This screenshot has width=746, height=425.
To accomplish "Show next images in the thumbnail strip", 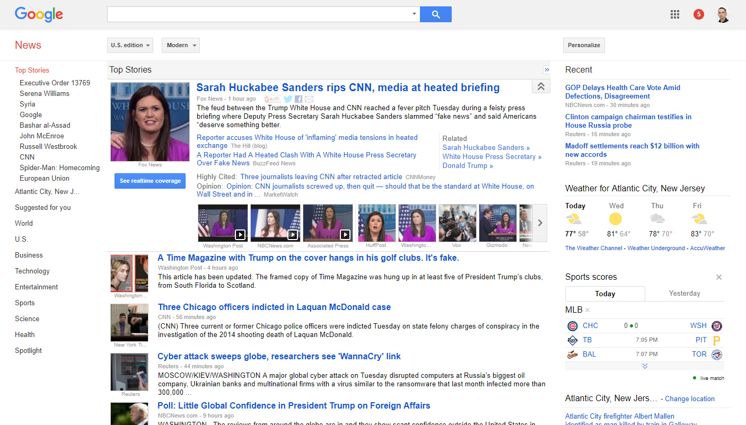I will tap(540, 223).
